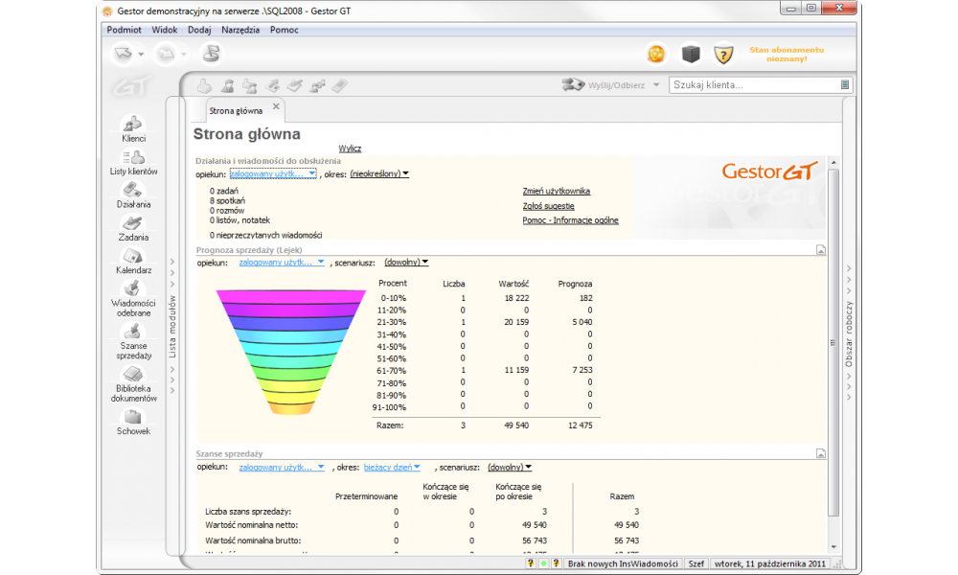Collapse the Szanse sprzedaży section panel
958x575 pixels.
click(x=821, y=454)
